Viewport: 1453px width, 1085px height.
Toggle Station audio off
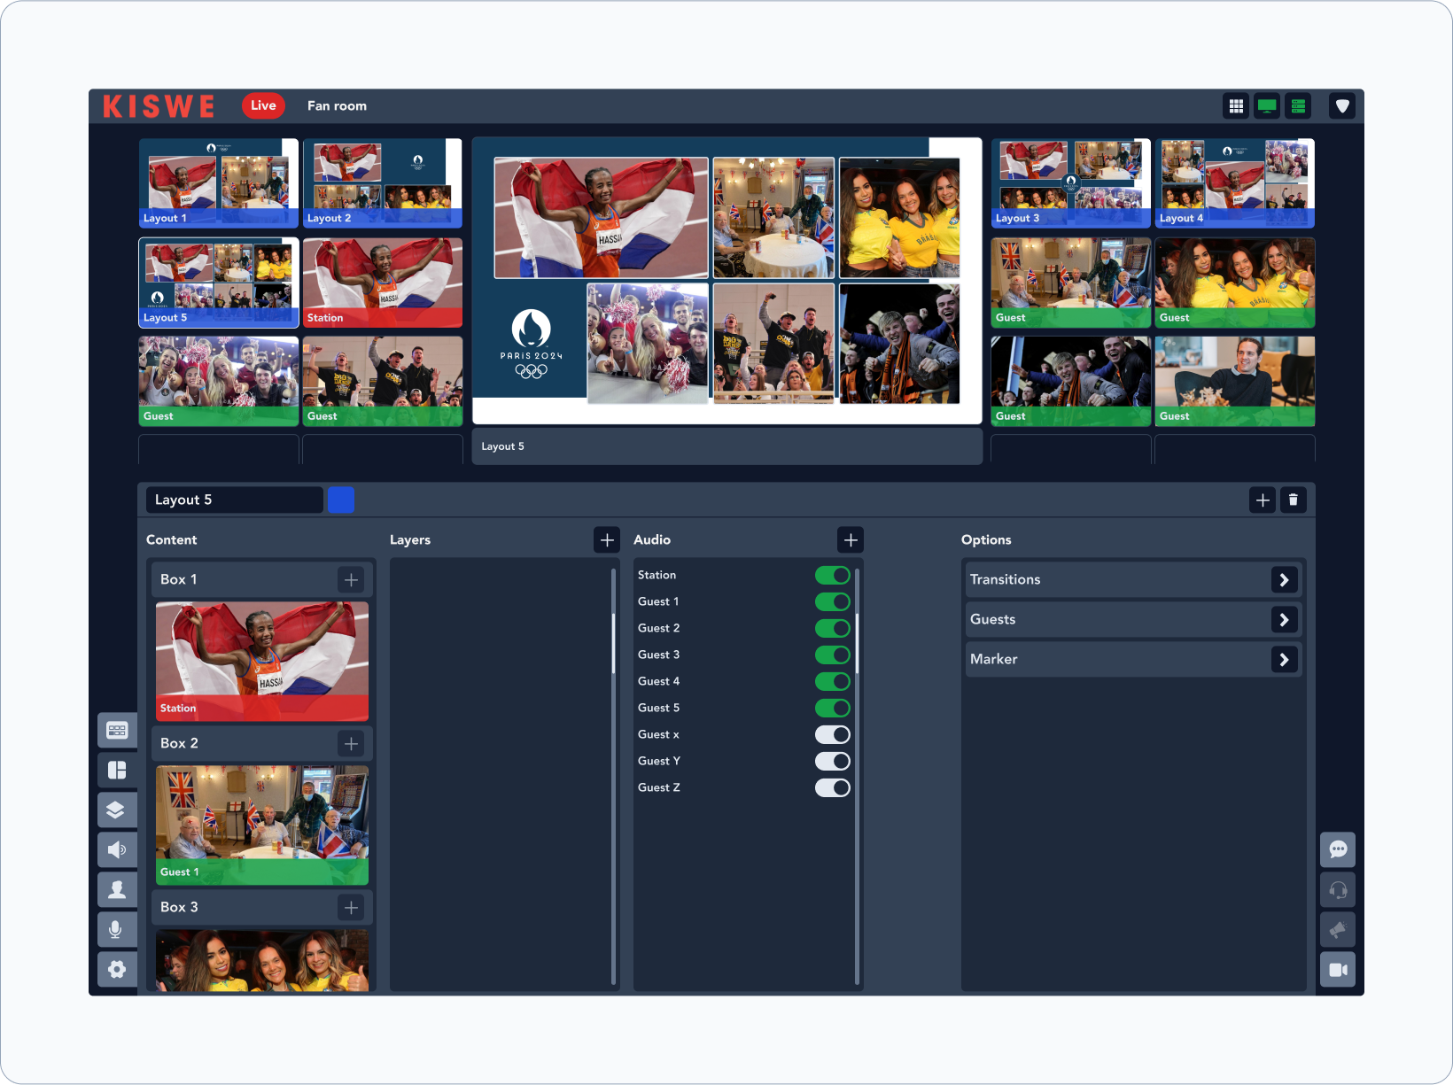pos(833,576)
